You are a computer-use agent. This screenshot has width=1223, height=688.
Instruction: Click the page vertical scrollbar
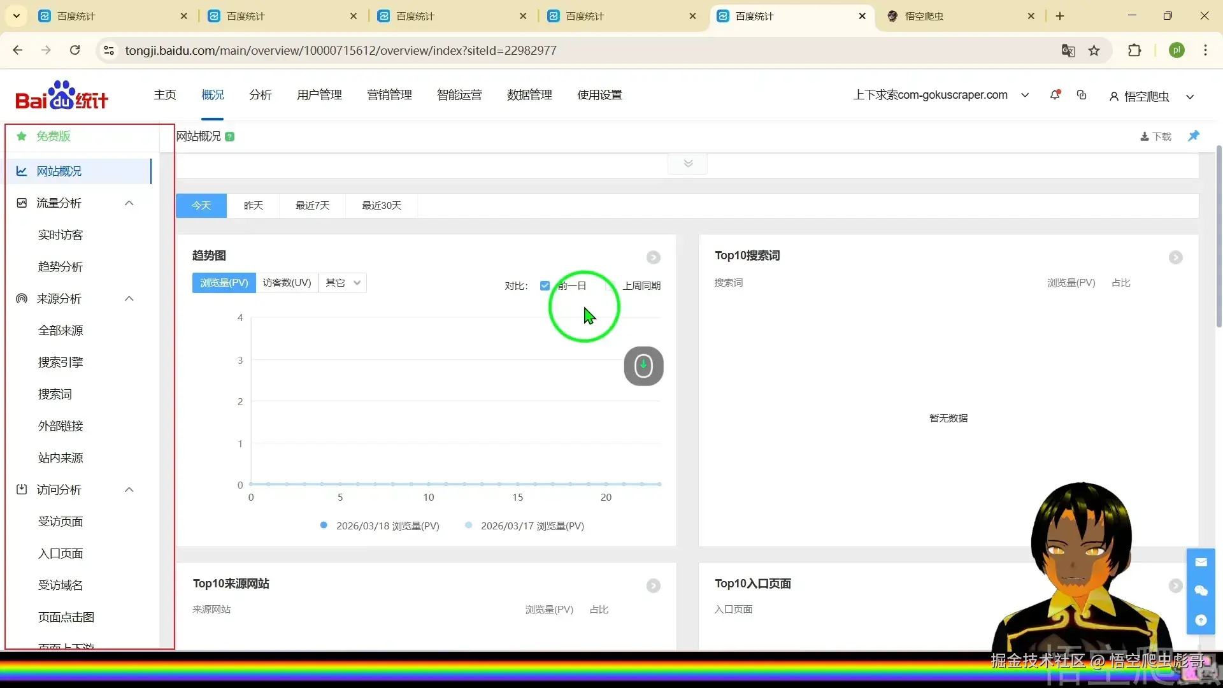(1219, 236)
